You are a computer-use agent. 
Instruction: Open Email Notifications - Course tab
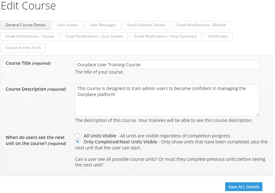[29, 37]
